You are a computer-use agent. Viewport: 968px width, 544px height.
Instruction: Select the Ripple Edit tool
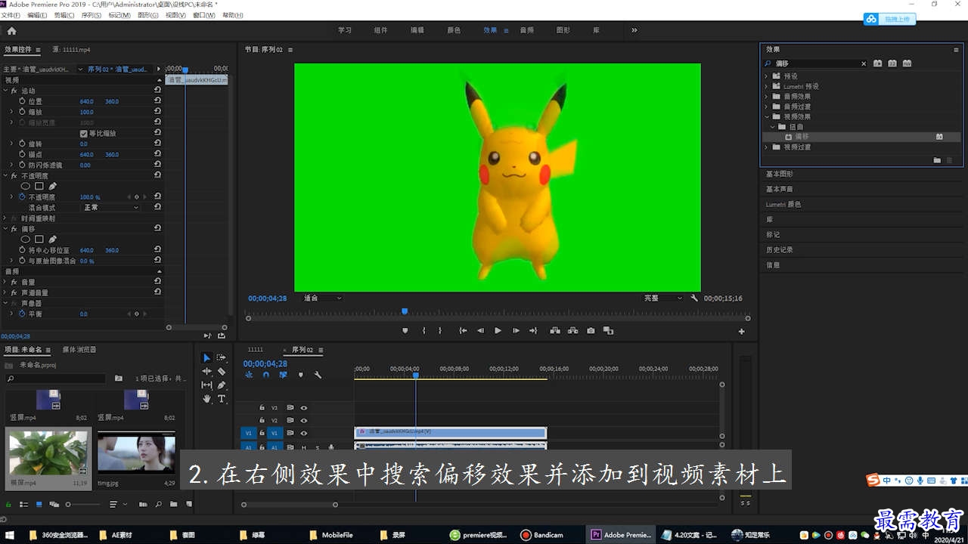pos(207,371)
